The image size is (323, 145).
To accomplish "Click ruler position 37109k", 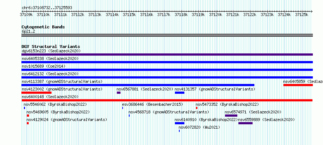I will pos(26,15).
